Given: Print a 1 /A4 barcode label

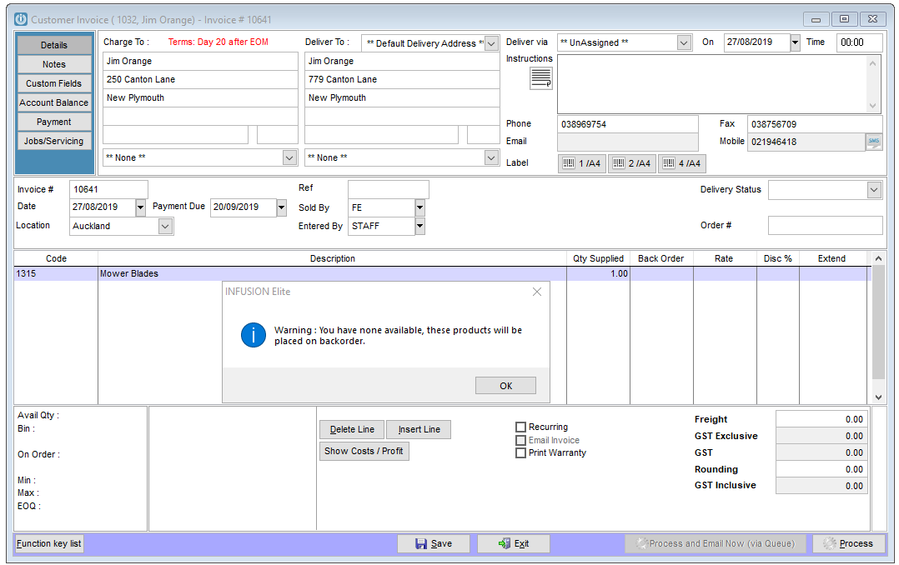Looking at the screenshot, I should (x=581, y=162).
